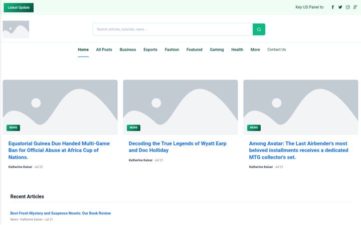Open the Wyatt Earp article thumbnail
The height and width of the screenshot is (225, 361).
[180, 107]
